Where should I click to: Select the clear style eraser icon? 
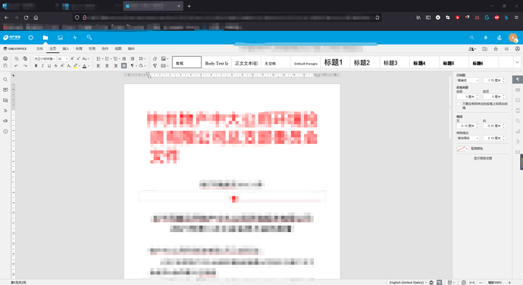point(155,58)
